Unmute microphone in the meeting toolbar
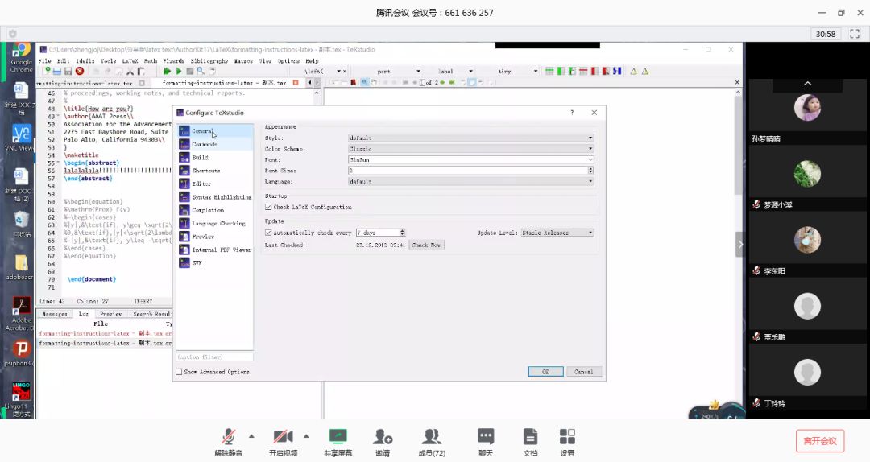The height and width of the screenshot is (462, 870). pyautogui.click(x=229, y=437)
